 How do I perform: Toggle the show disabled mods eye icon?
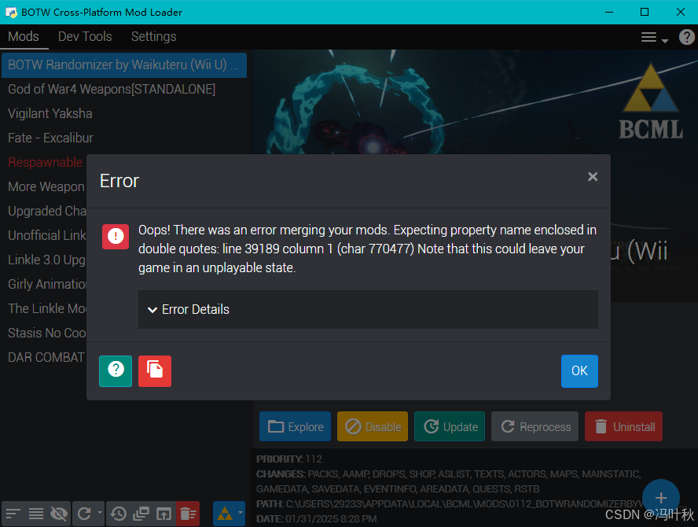[59, 514]
